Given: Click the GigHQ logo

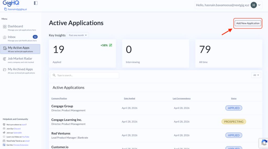Looking at the screenshot, I should pyautogui.click(x=11, y=3).
